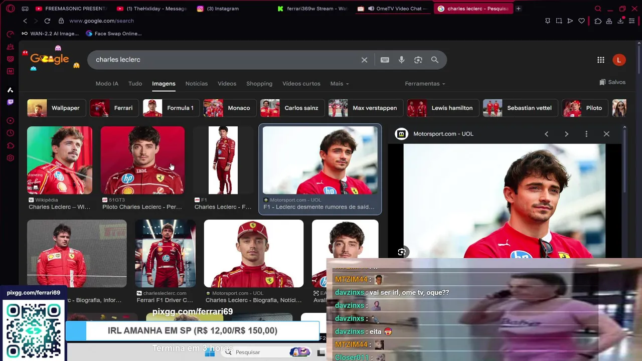The image size is (642, 361).
Task: Open the Windows Start button
Action: [210, 352]
